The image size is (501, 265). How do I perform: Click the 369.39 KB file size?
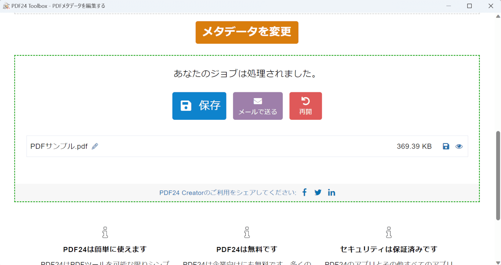[414, 146]
